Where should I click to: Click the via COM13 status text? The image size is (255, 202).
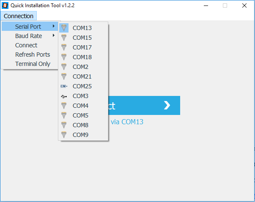(x=127, y=122)
